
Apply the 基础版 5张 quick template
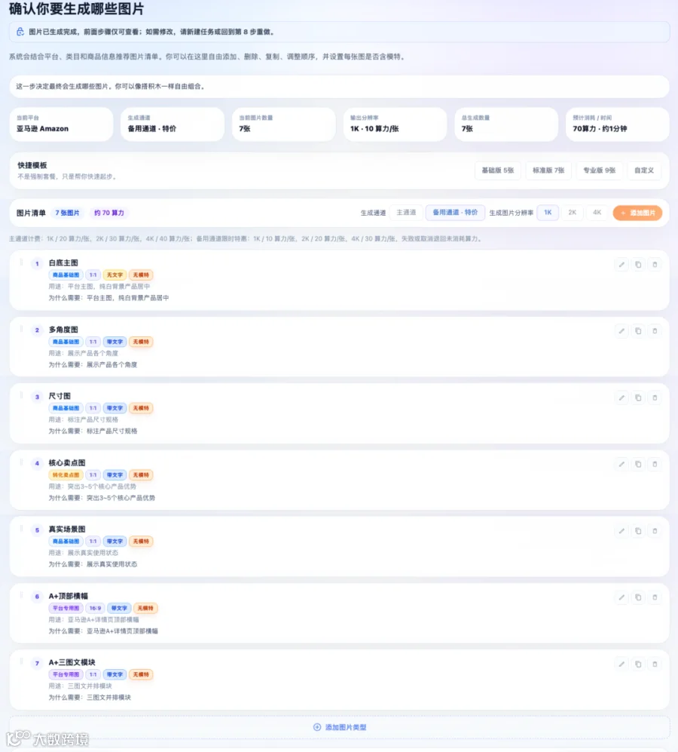coord(498,170)
